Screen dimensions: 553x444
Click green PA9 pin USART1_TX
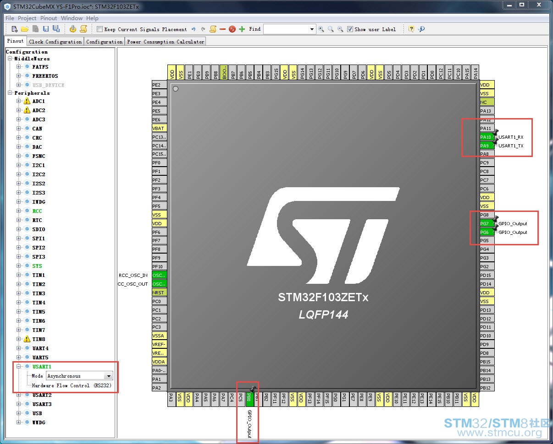(x=487, y=146)
